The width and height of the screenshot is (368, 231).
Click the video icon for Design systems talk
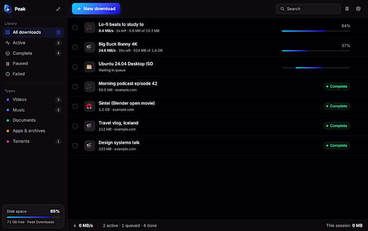coord(90,146)
